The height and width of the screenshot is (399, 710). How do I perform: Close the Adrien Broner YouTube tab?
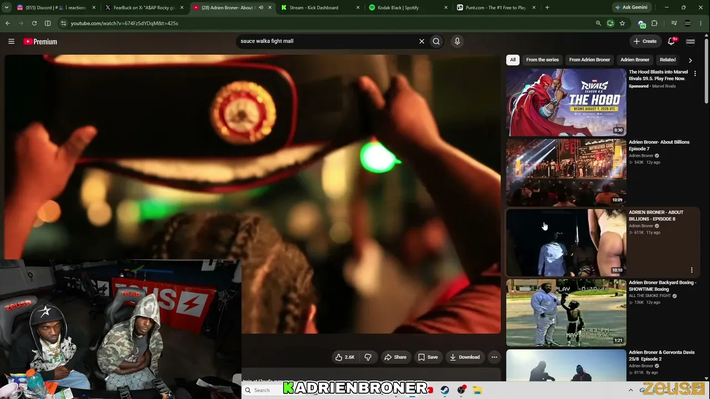(x=270, y=8)
